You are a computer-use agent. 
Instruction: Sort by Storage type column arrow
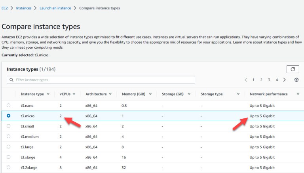[238, 94]
